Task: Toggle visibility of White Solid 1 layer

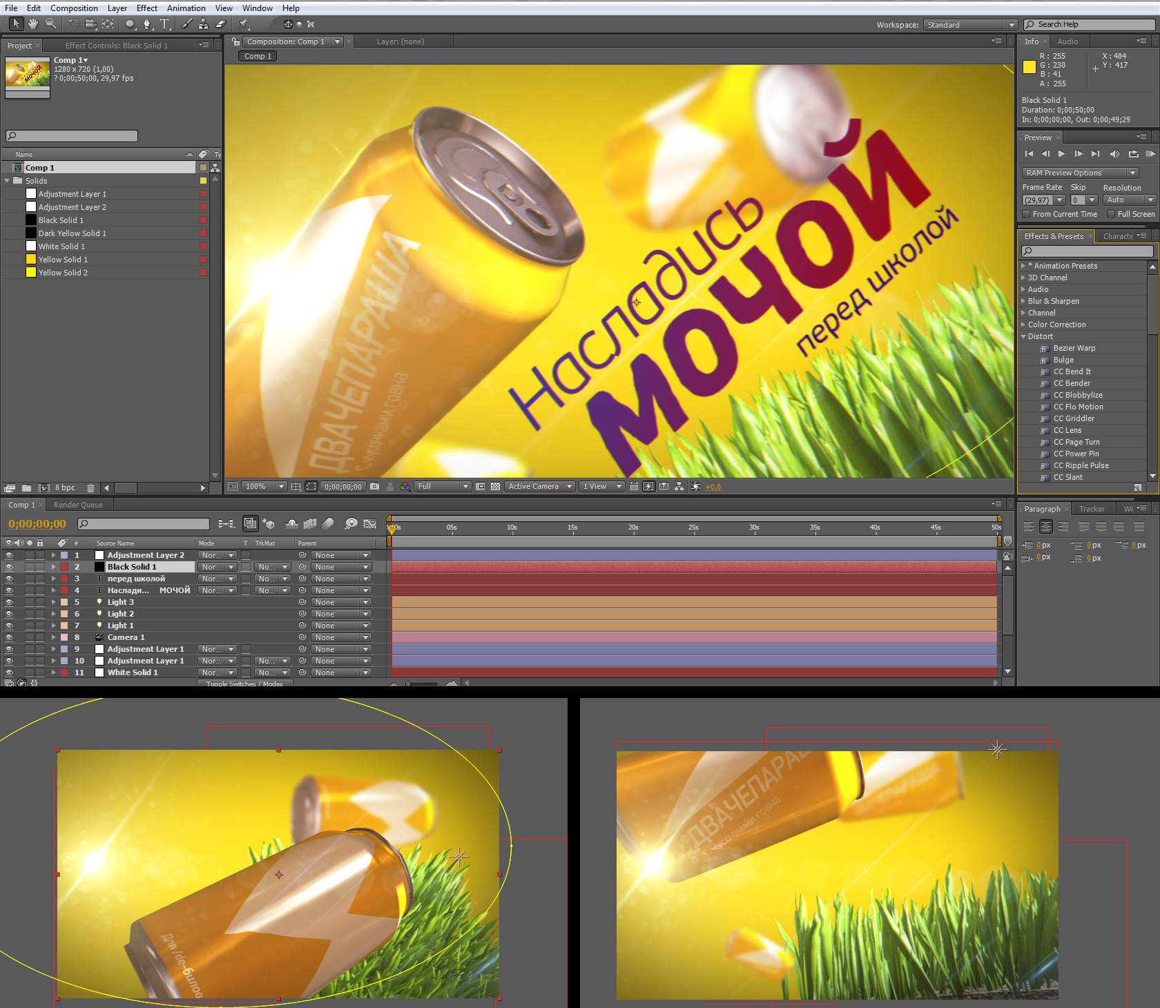Action: click(x=9, y=672)
